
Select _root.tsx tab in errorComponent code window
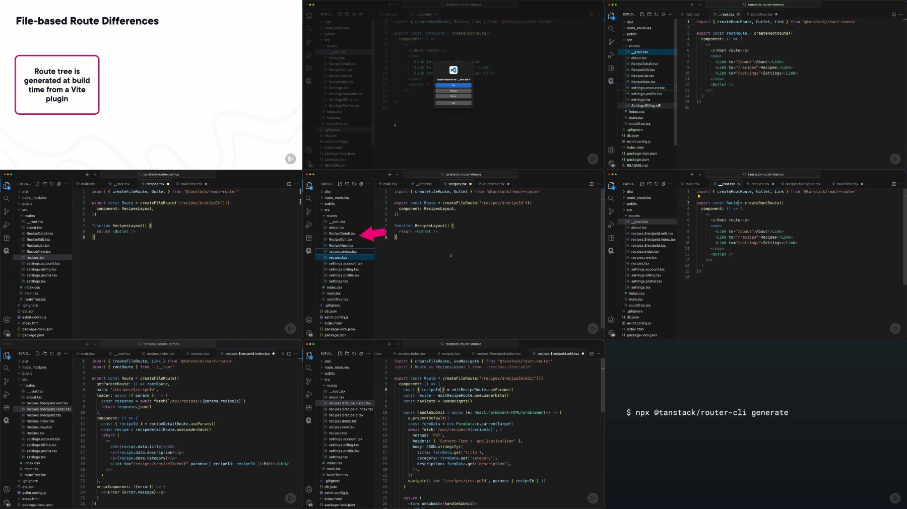[122, 353]
